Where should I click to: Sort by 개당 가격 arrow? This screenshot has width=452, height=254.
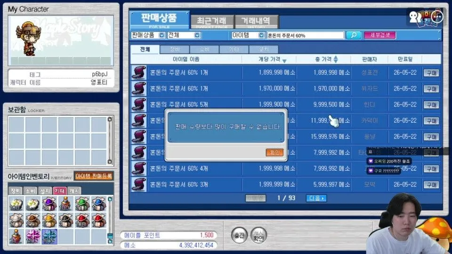(x=284, y=61)
